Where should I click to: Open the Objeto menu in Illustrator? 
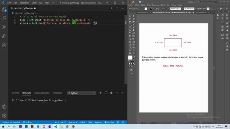tap(143, 5)
